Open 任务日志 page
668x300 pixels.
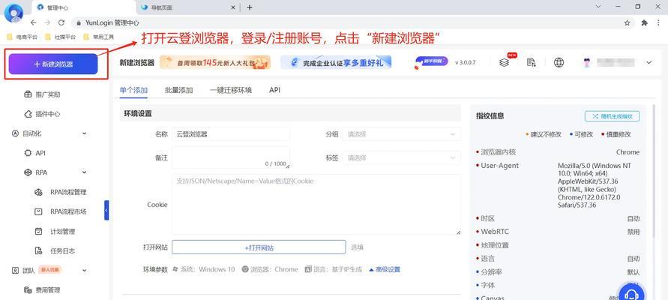(63, 251)
